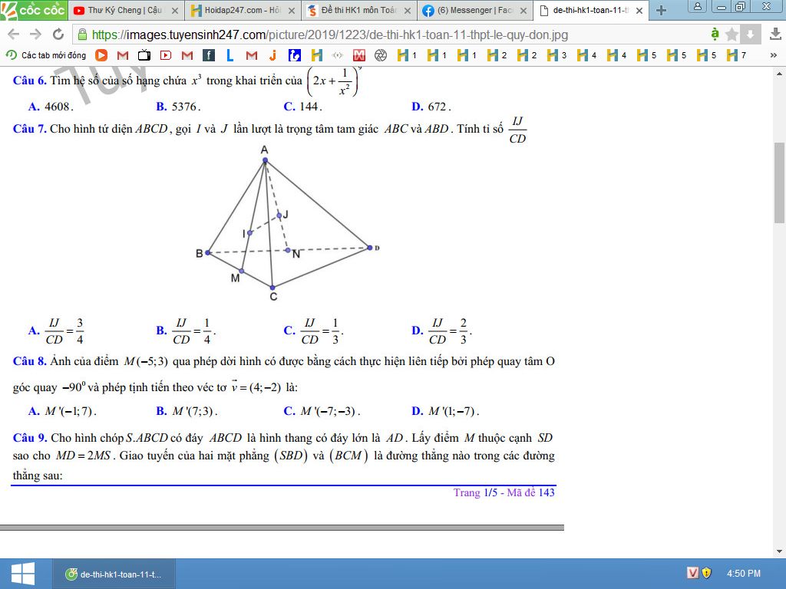
Task: Open the orange play button bookmark
Action: click(x=101, y=55)
